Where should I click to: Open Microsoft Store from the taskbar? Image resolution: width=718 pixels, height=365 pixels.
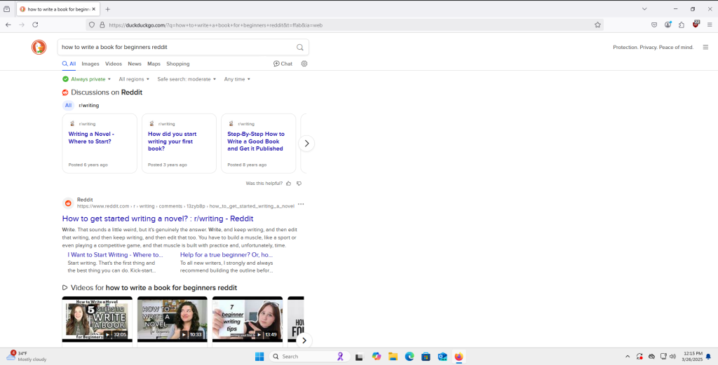click(x=426, y=357)
